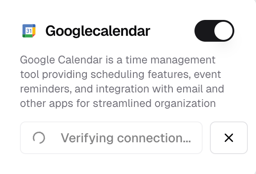Click the 'tool providing scheduling features' line

coord(120,75)
